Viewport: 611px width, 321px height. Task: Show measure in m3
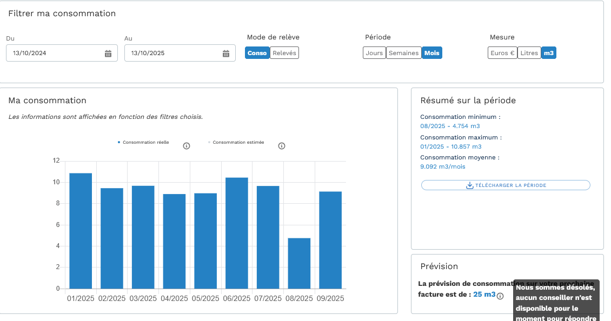coord(549,53)
